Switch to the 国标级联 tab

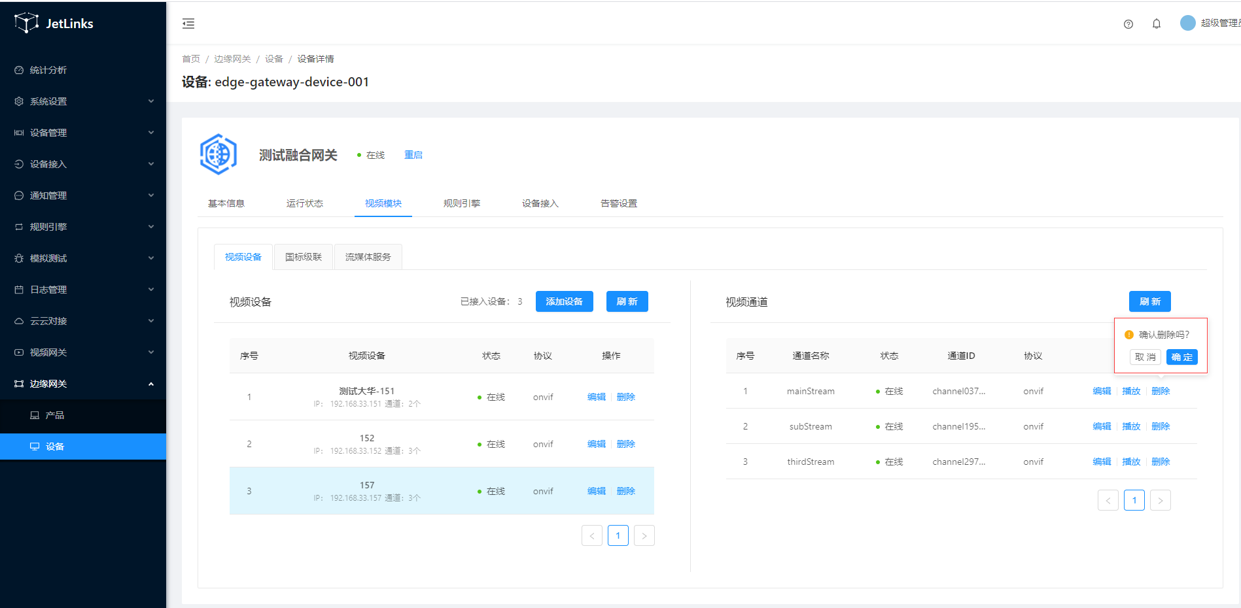[304, 257]
